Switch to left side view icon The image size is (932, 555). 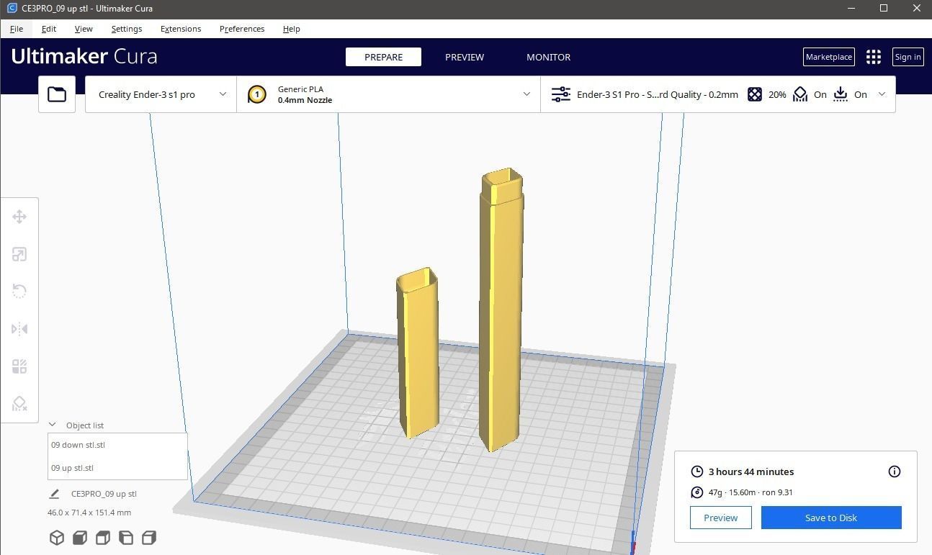click(x=126, y=538)
